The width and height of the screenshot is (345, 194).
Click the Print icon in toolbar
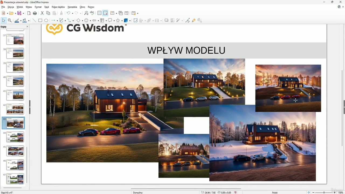point(35,13)
